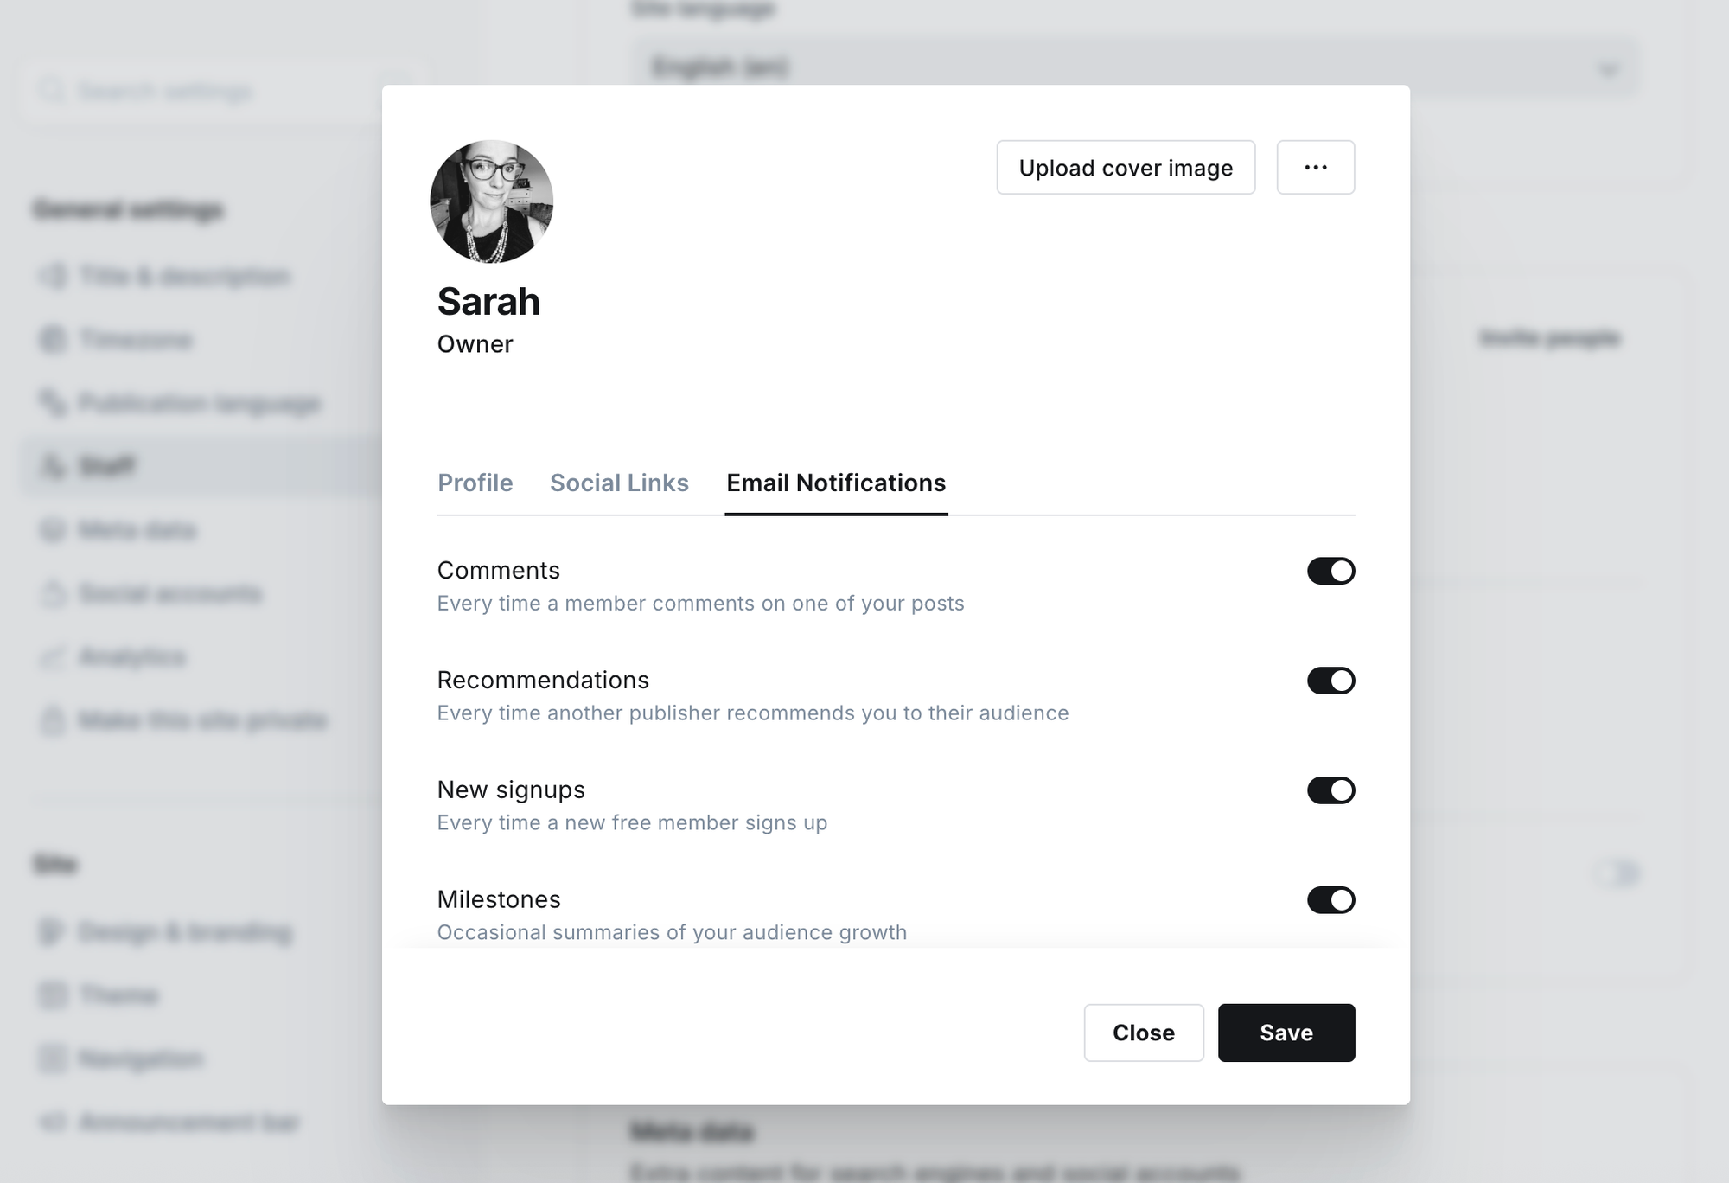Click the Timezone sidebar icon

(53, 340)
